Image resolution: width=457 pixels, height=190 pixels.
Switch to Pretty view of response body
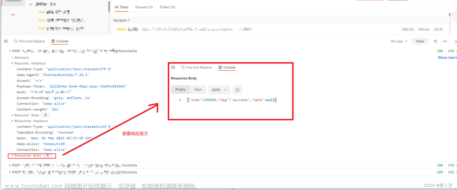pos(181,90)
